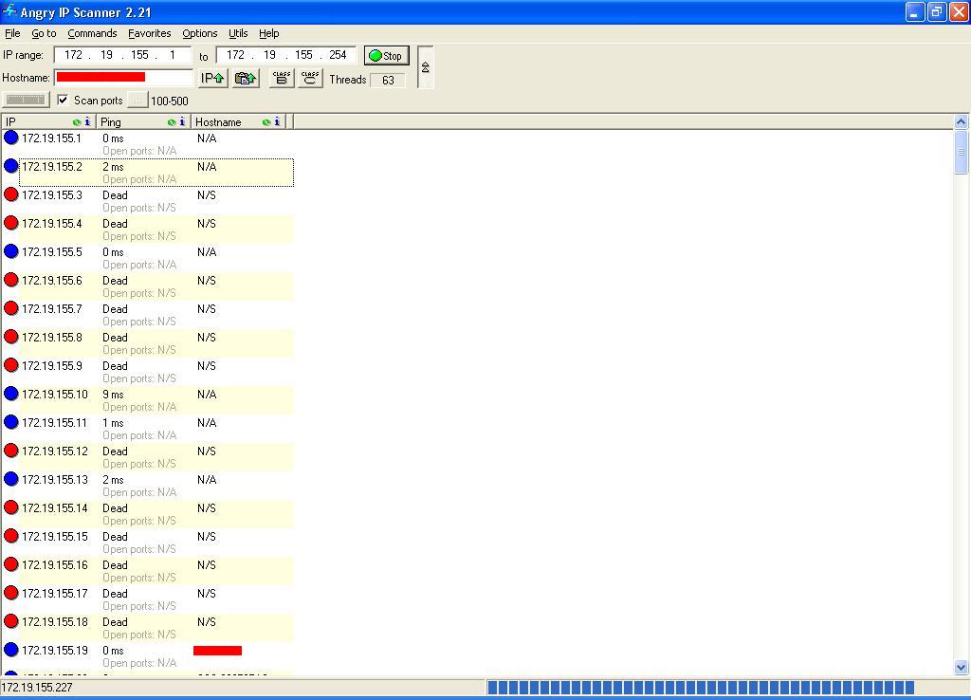Select the row text 172.19.155.5
The image size is (971, 700).
click(51, 252)
